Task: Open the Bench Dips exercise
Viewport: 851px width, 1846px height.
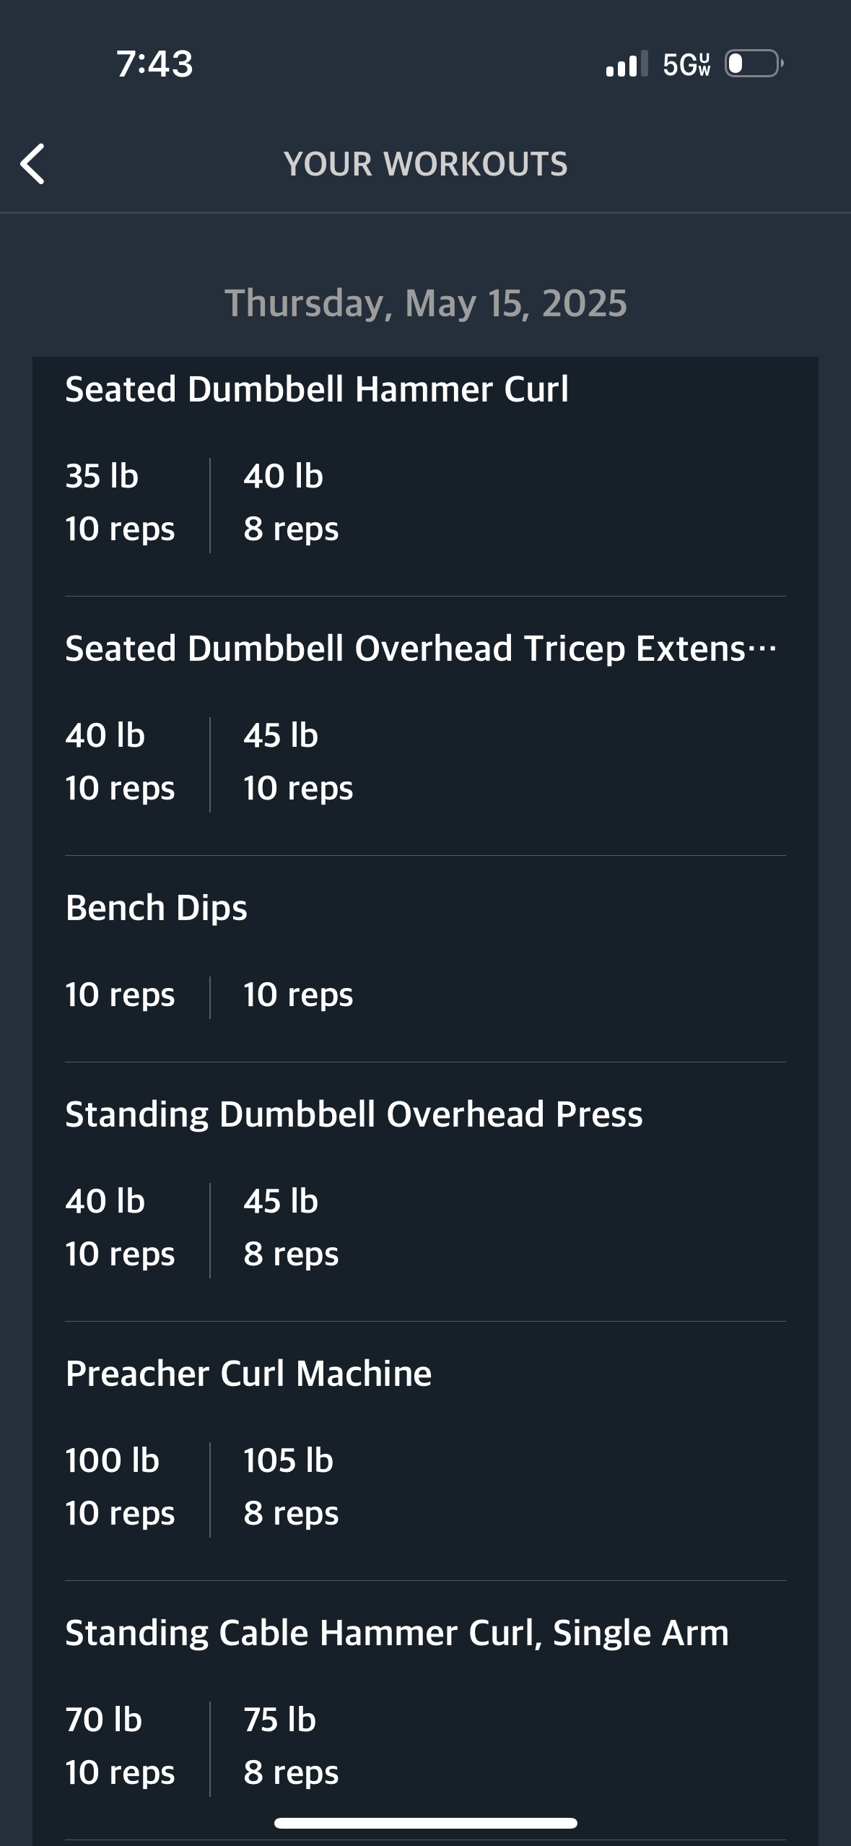Action: (x=157, y=908)
